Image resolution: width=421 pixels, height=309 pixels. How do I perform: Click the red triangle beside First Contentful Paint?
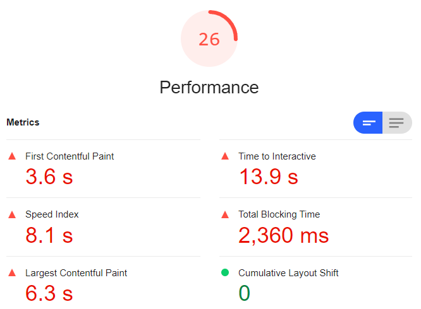[x=12, y=156]
